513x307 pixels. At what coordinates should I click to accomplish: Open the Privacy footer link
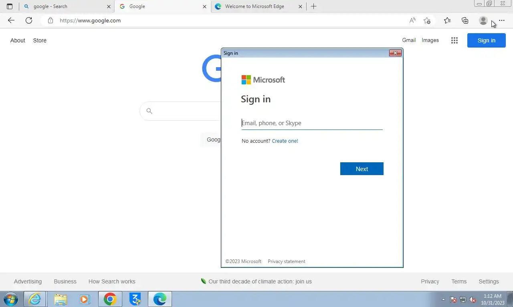tap(430, 281)
